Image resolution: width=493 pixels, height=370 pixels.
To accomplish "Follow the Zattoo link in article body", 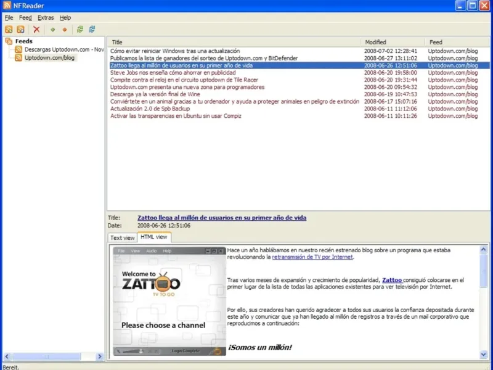I will point(392,280).
